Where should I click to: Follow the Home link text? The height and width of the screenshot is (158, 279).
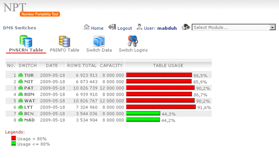[97, 28]
